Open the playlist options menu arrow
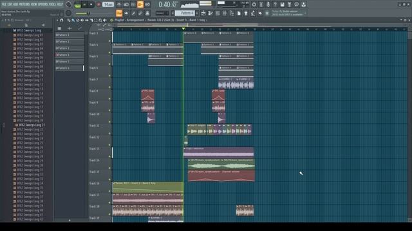The width and height of the screenshot is (412, 231). 57,20
